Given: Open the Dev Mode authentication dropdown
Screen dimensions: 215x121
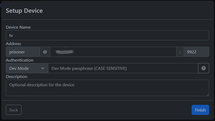Looking at the screenshot, I should click(x=27, y=68).
